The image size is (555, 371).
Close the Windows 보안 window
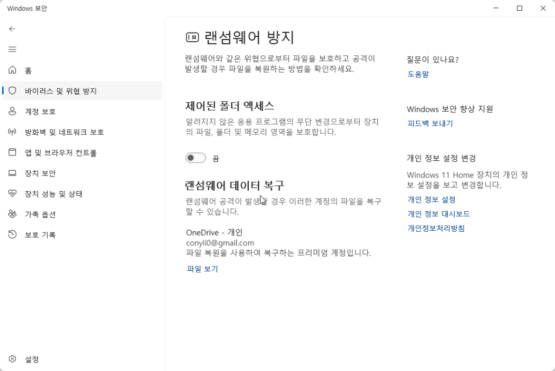click(543, 8)
